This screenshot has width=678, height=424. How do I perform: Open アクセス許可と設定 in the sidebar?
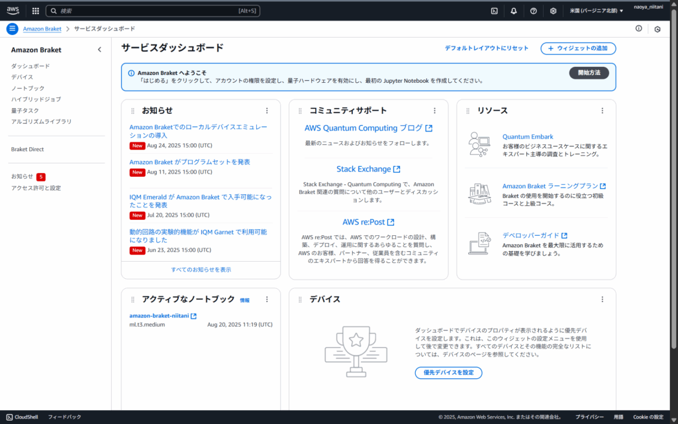click(36, 188)
